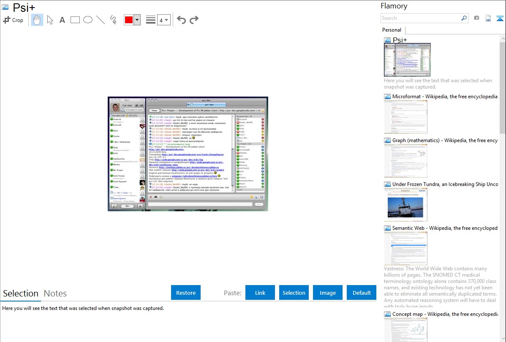The width and height of the screenshot is (506, 342).
Task: Open the Semantic Web snapshot thumbnail
Action: [x=405, y=248]
